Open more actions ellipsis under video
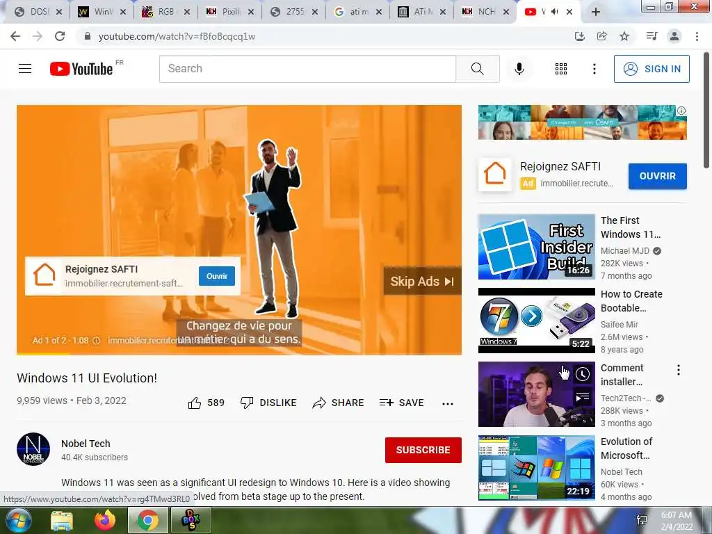712x534 pixels. point(448,404)
